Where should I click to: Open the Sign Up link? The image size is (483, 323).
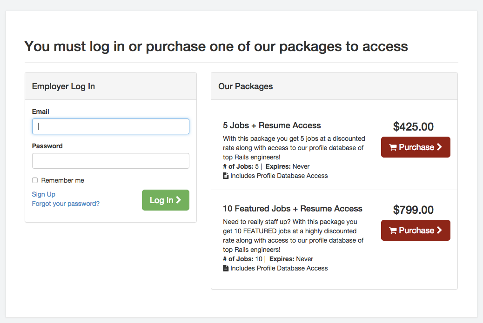click(x=43, y=194)
